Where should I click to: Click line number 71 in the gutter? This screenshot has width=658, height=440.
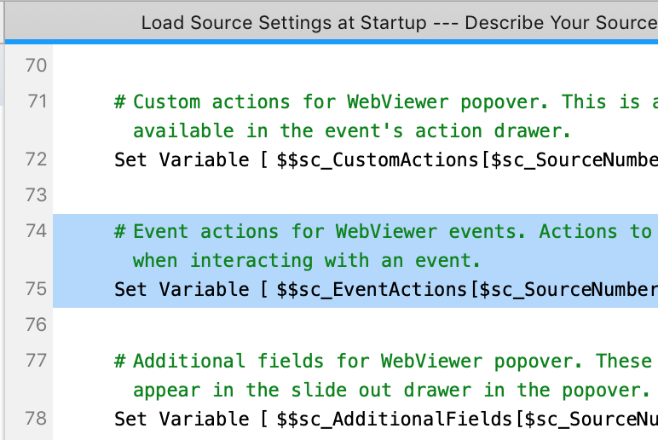(x=37, y=101)
